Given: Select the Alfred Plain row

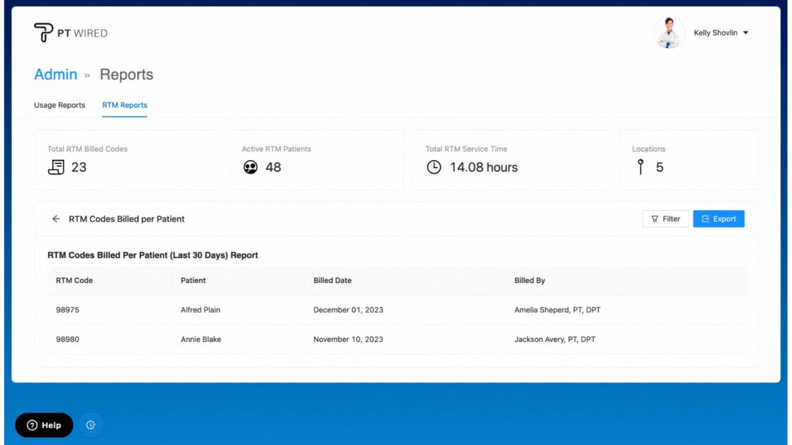Looking at the screenshot, I should point(201,310).
